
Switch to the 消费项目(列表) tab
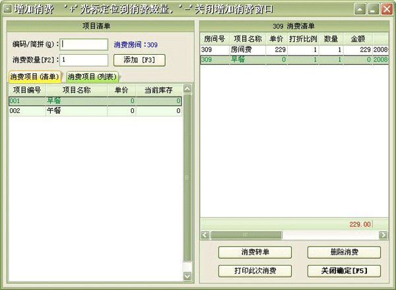point(92,77)
